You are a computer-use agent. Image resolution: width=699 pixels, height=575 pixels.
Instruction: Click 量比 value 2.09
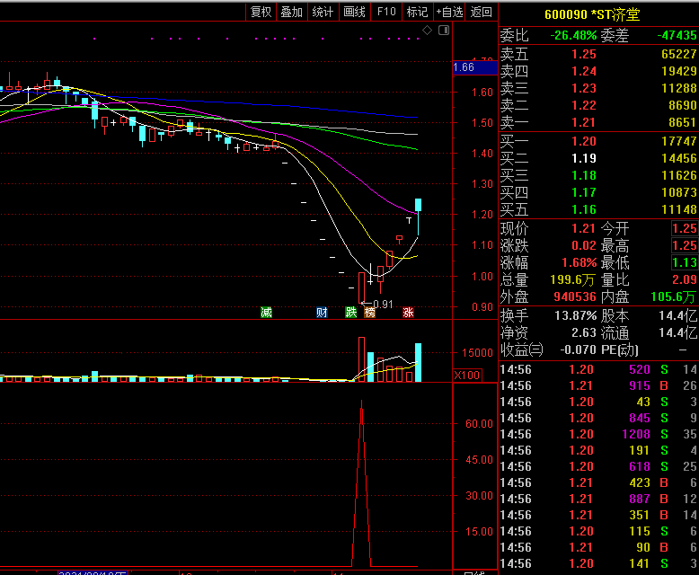[x=685, y=279]
